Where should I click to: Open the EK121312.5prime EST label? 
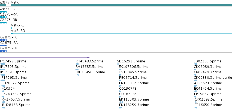coord(134,83)
